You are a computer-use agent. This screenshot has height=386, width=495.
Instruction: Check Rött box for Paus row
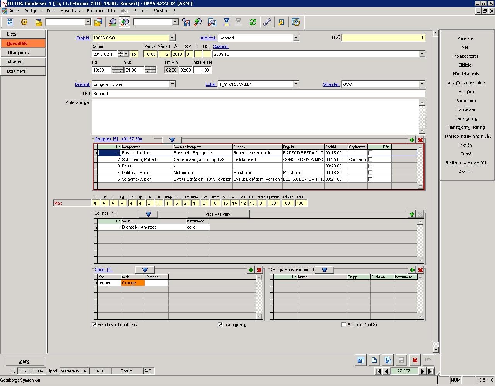(370, 166)
